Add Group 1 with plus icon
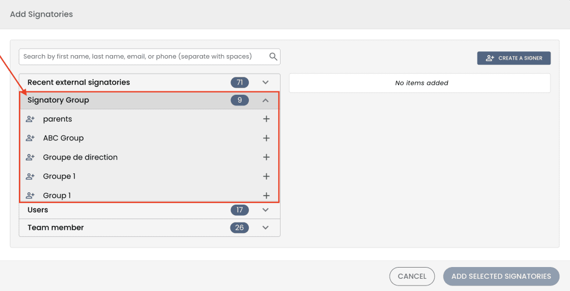570x291 pixels. 266,196
